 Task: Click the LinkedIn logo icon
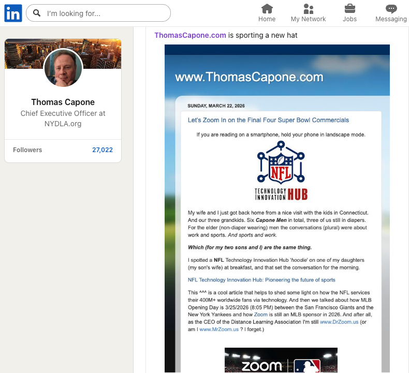pyautogui.click(x=13, y=13)
